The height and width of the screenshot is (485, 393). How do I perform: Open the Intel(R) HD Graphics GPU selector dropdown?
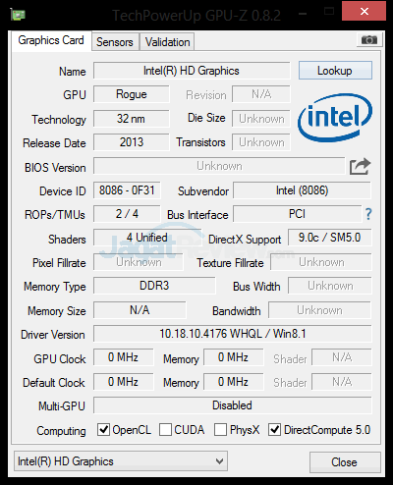pos(121,461)
